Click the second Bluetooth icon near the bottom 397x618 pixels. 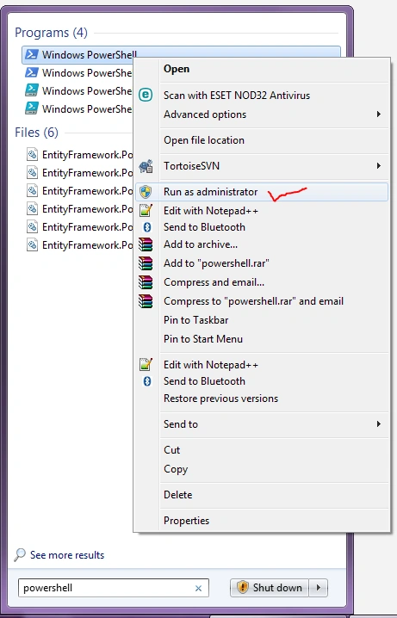click(x=147, y=381)
